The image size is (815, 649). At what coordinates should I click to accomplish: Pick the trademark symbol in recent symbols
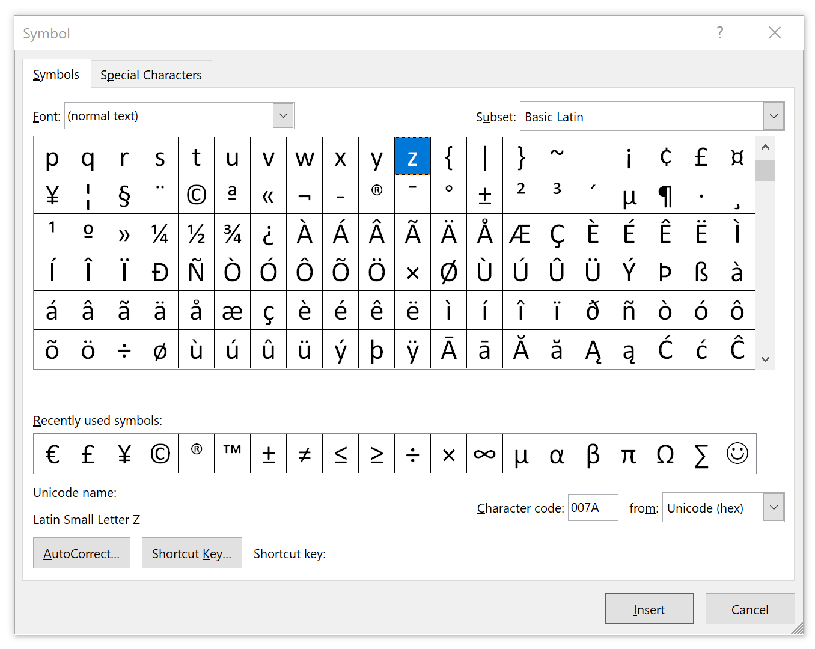pyautogui.click(x=232, y=454)
